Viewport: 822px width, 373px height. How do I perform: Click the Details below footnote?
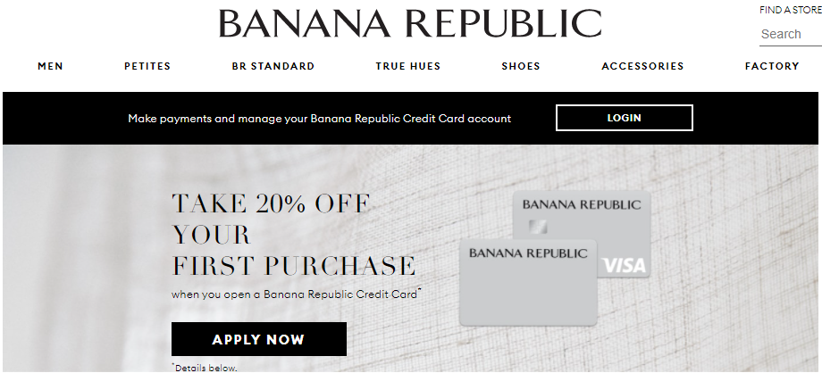tap(205, 367)
